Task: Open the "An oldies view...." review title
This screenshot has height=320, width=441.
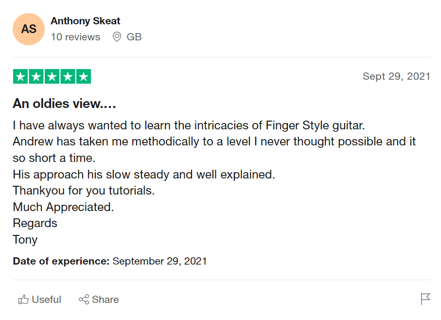Action: (64, 104)
